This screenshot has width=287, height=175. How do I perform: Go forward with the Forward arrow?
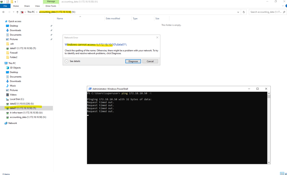(x=9, y=12)
